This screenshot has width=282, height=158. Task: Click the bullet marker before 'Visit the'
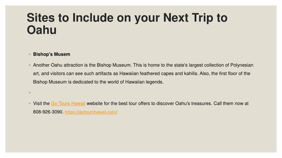30,103
